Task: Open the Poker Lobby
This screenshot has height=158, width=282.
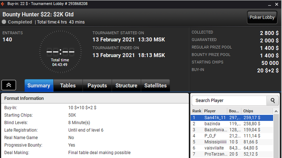Action: (x=262, y=17)
